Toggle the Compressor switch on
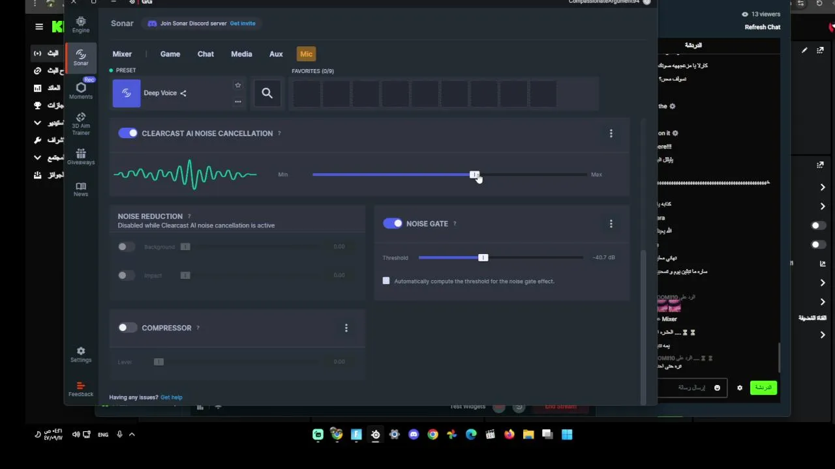Image resolution: width=835 pixels, height=469 pixels. [x=128, y=328]
